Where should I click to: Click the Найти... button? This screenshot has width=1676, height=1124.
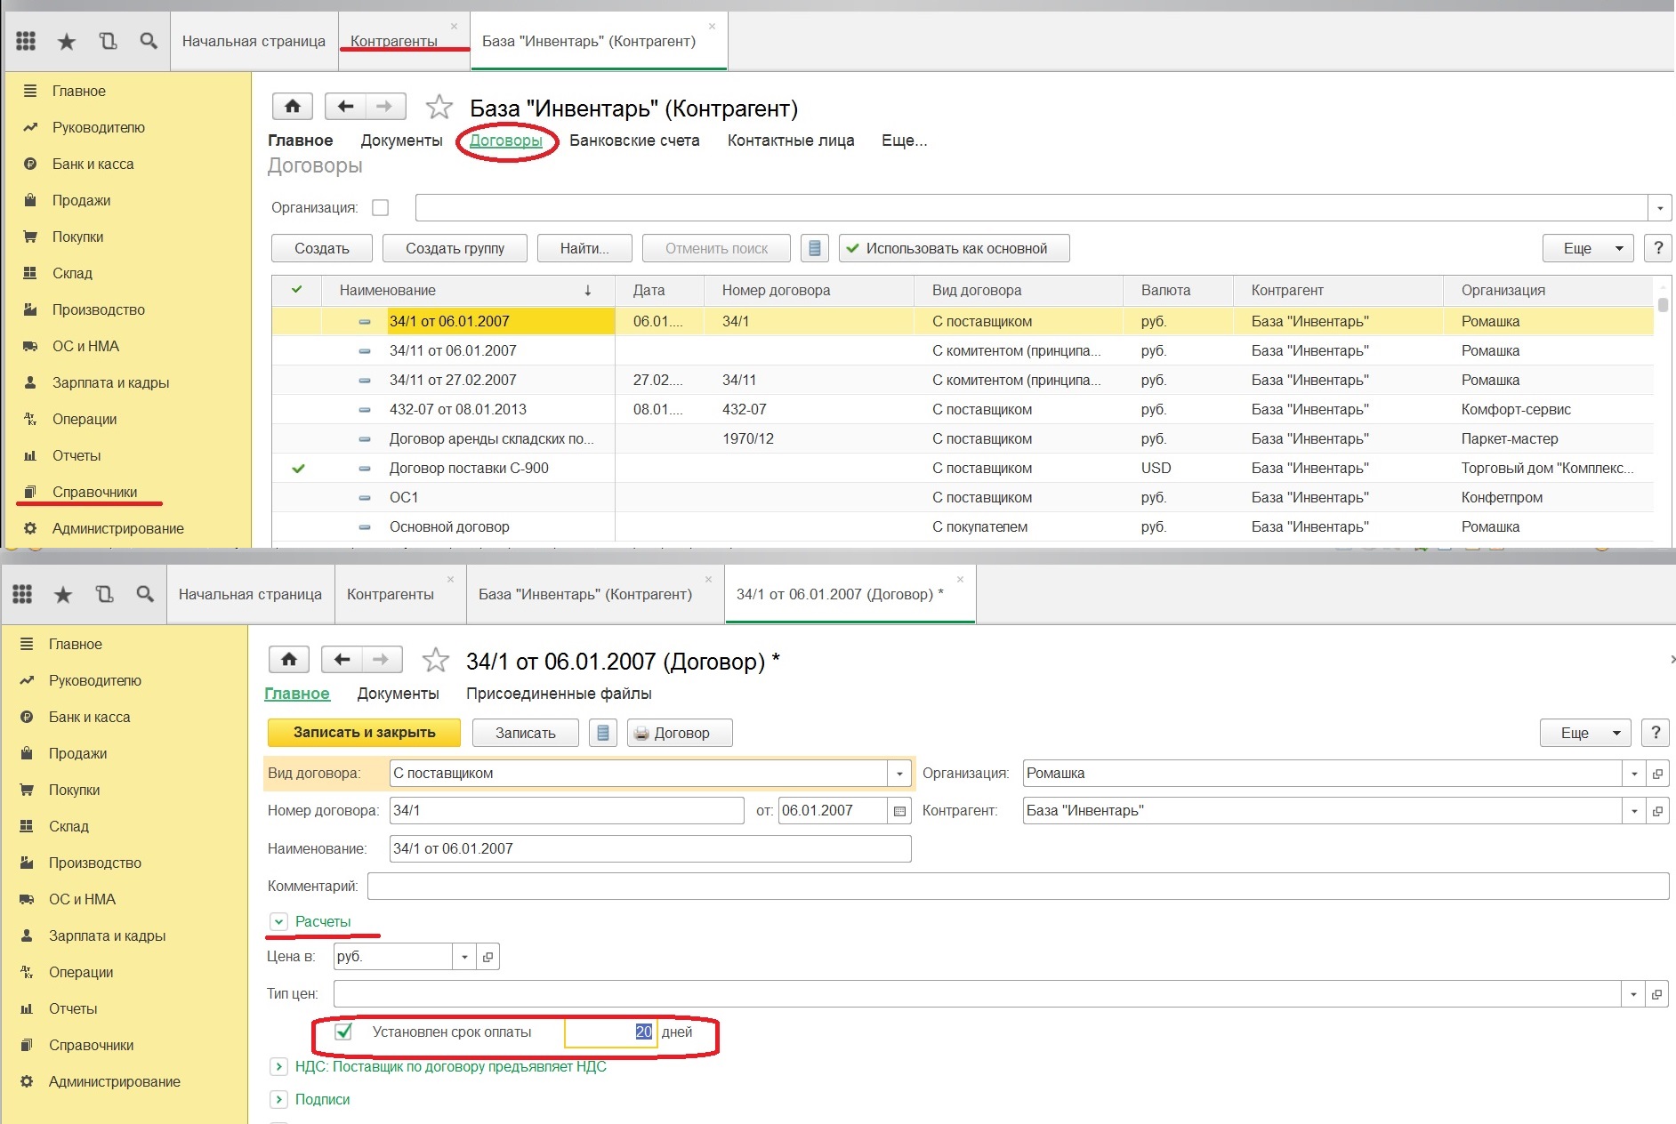click(584, 248)
